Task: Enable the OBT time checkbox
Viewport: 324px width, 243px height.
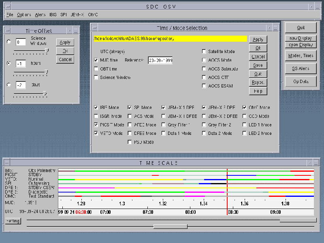Action: coord(96,69)
